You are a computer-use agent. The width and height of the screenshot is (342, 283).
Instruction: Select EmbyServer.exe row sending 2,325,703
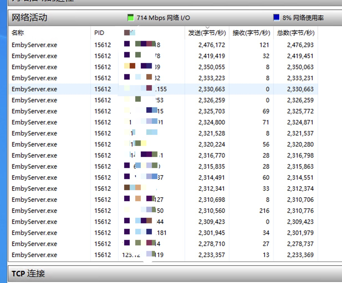[x=163, y=111]
